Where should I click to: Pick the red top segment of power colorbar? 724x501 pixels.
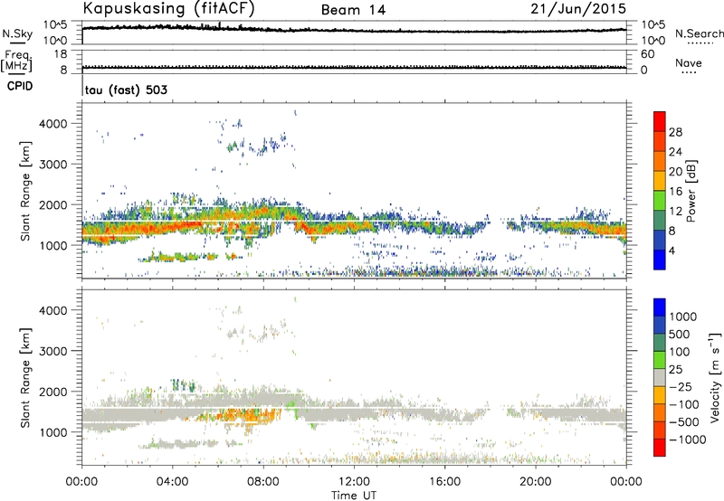(660, 121)
